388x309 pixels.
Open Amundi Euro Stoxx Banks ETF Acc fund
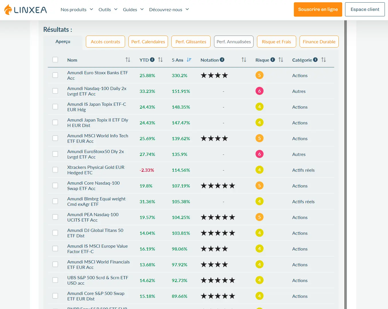pos(98,75)
